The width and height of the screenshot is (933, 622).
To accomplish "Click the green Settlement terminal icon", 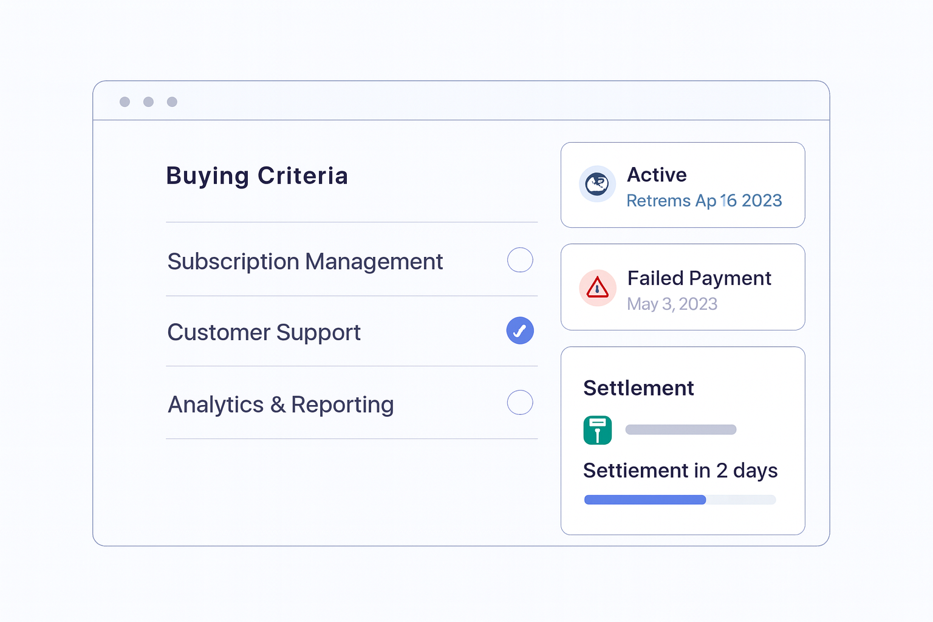I will pos(598,430).
